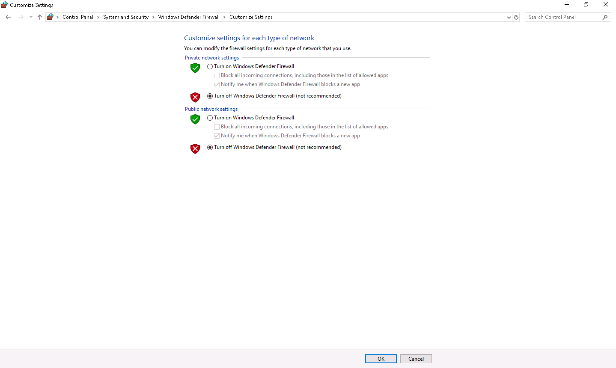Click Customize Settings breadcrumb

click(x=251, y=17)
